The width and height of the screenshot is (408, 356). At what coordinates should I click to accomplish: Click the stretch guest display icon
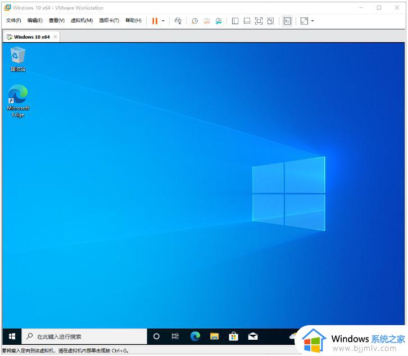click(304, 21)
